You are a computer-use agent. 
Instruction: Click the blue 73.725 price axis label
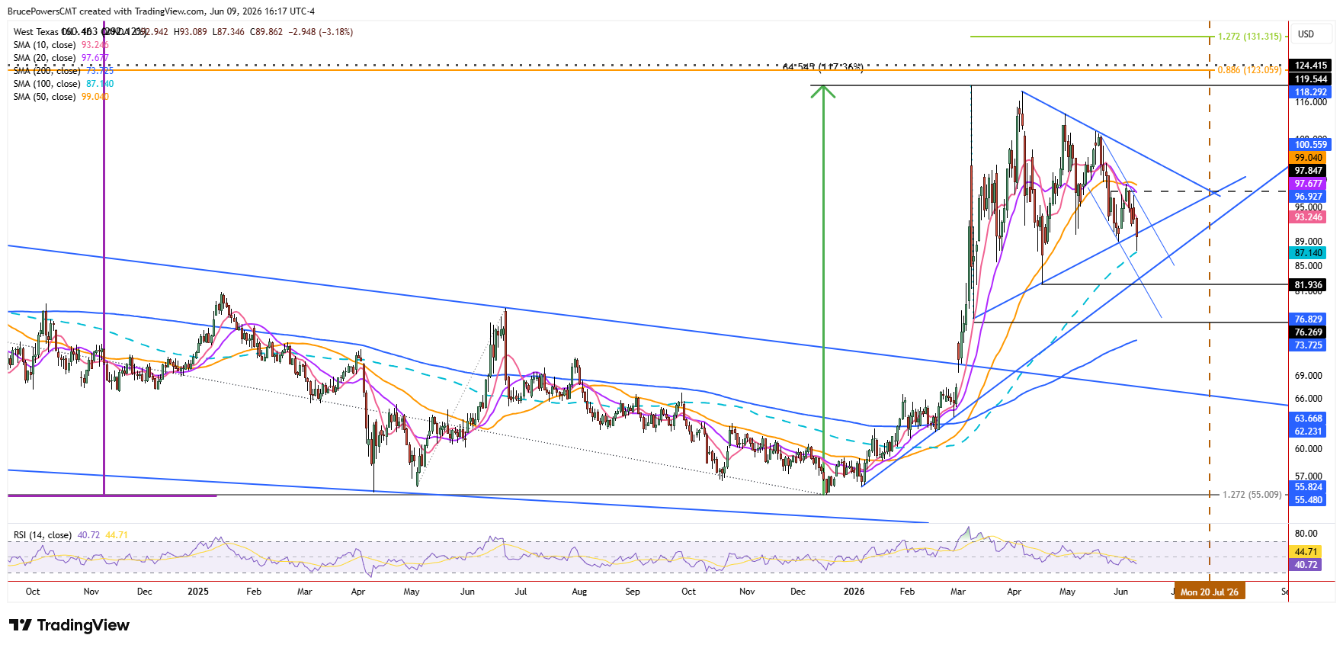pos(1309,345)
